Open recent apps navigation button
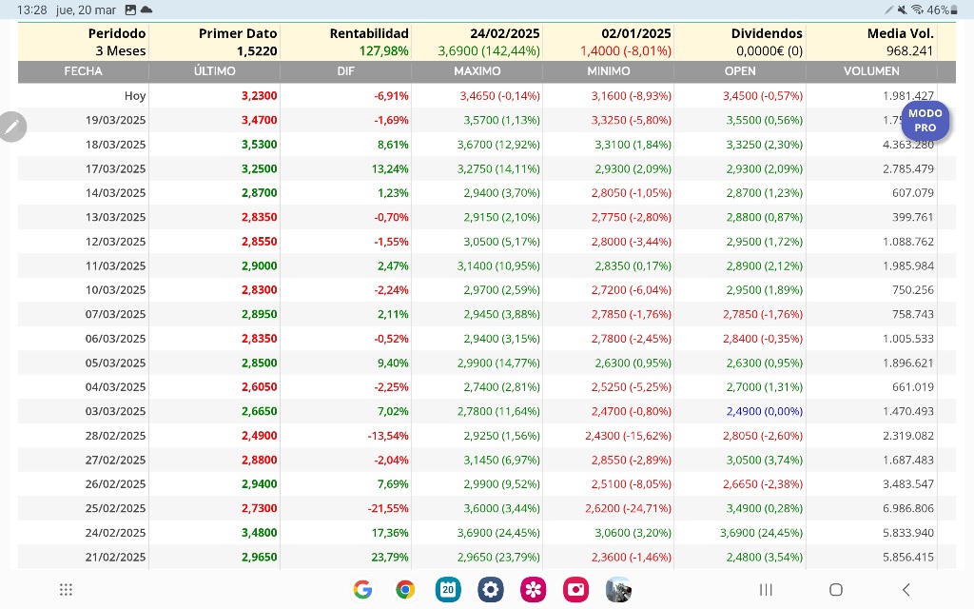This screenshot has height=609, width=974. coord(766,589)
